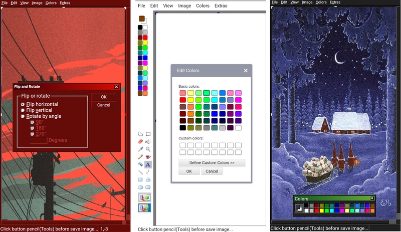
Task: Select the Flip vertical radio button
Action: (x=23, y=110)
